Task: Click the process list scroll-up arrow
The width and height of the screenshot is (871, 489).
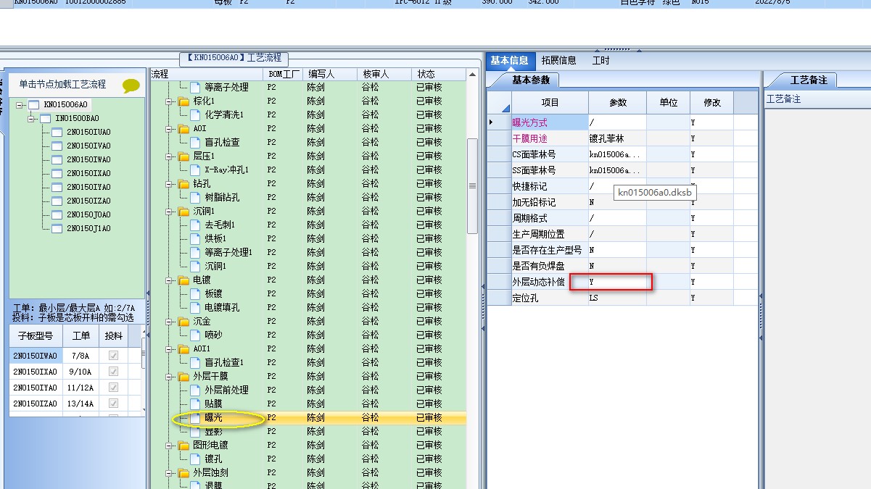Action: [472, 74]
